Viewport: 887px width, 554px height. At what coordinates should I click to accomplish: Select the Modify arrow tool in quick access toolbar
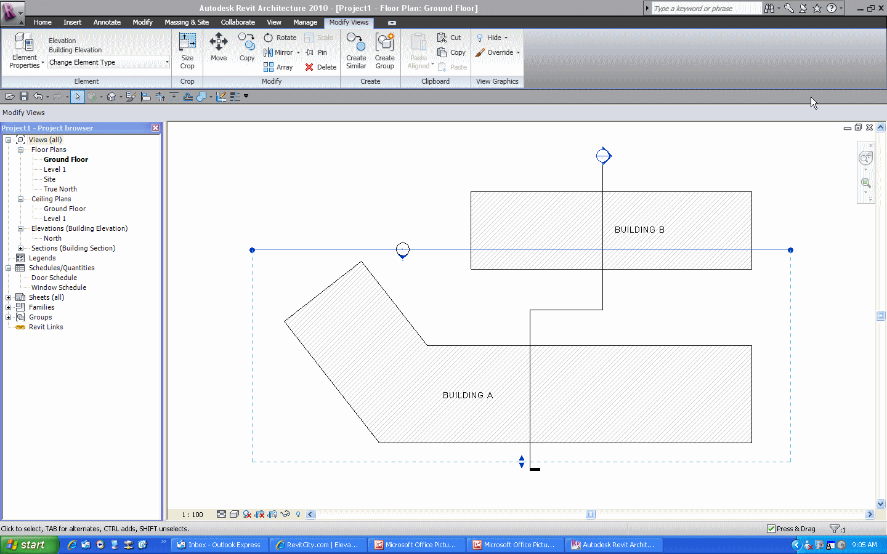coord(78,97)
